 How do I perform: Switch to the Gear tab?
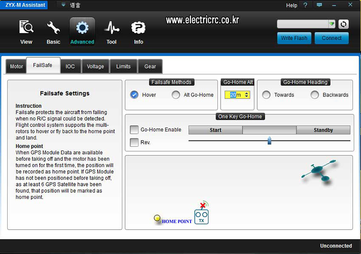[x=150, y=67]
